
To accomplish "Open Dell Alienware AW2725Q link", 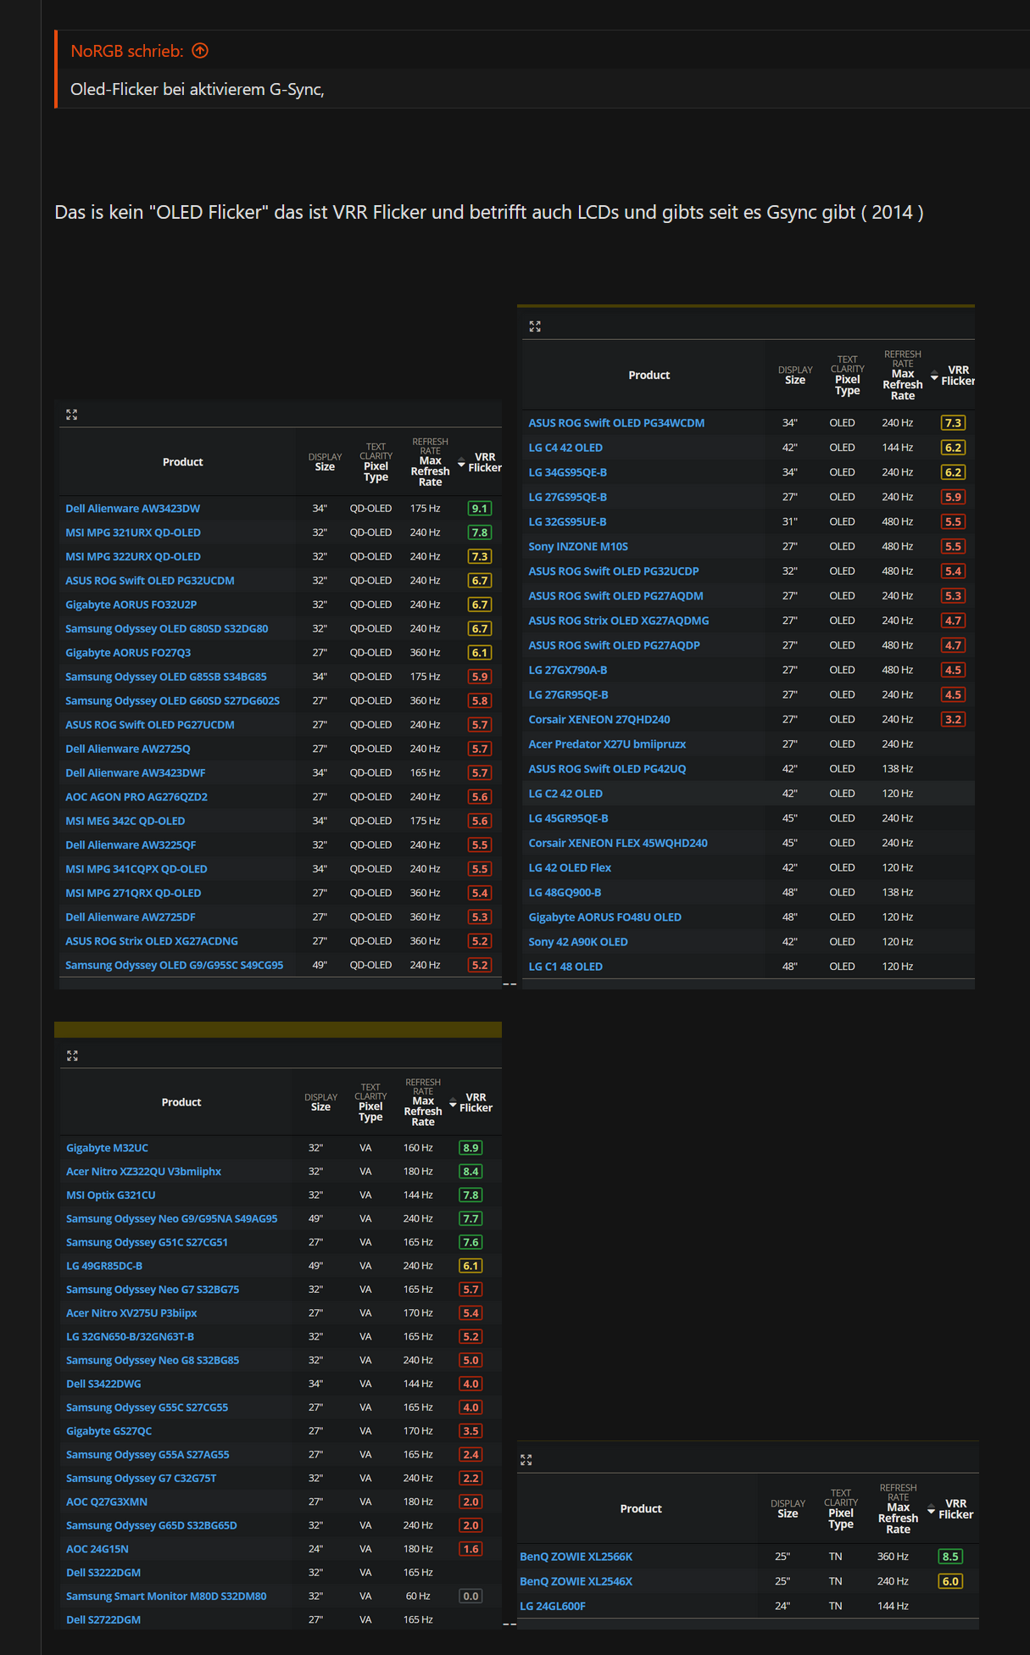I will pos(128,749).
